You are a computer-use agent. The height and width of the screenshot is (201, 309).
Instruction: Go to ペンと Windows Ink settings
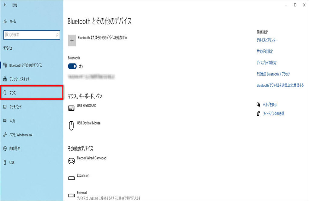click(21, 135)
